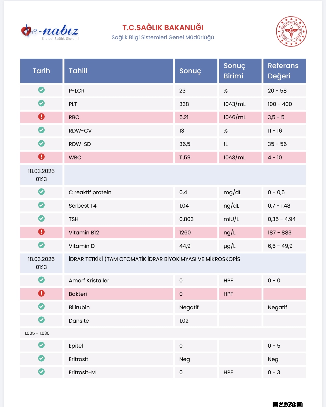Screen dimensions: 326x407
Task: Click the Tahlil column header
Action: (x=119, y=71)
